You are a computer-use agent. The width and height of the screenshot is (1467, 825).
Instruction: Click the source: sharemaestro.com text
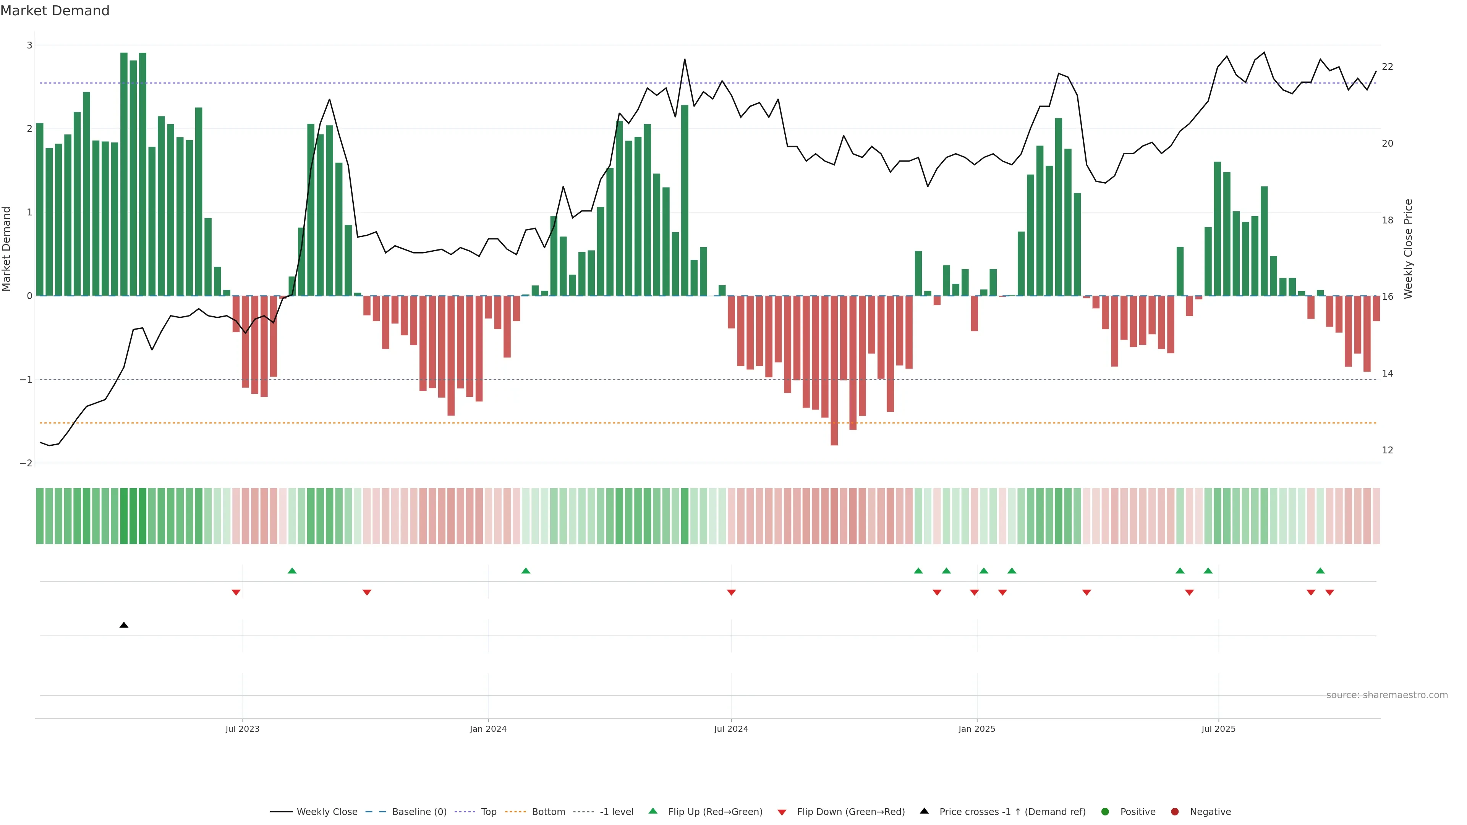tap(1387, 695)
